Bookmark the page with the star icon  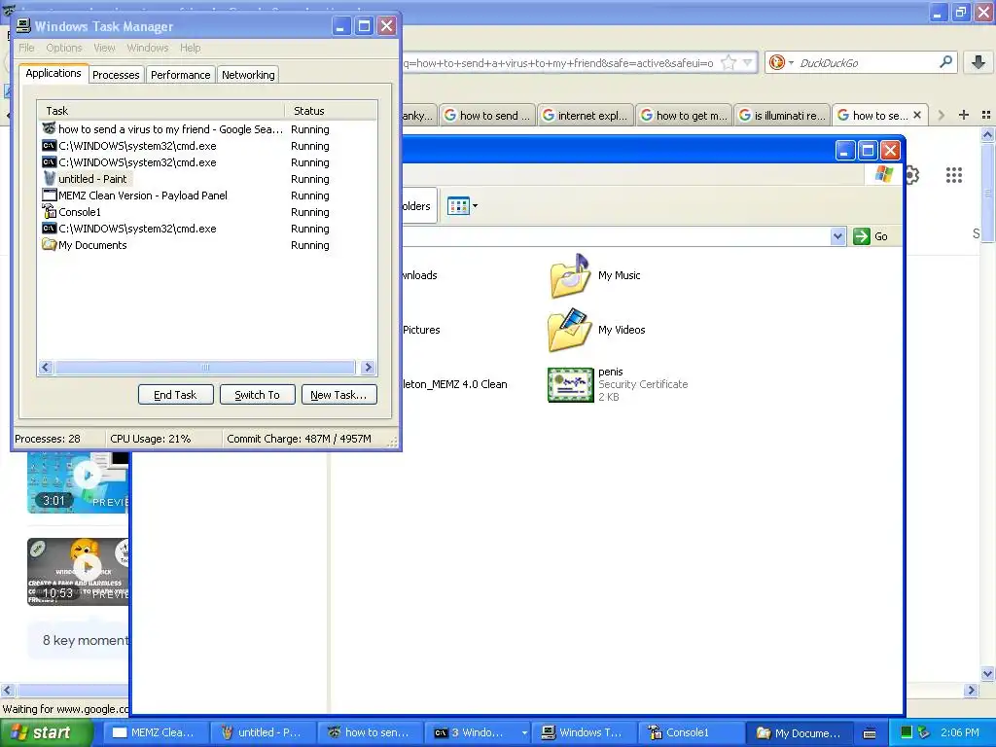coord(729,62)
